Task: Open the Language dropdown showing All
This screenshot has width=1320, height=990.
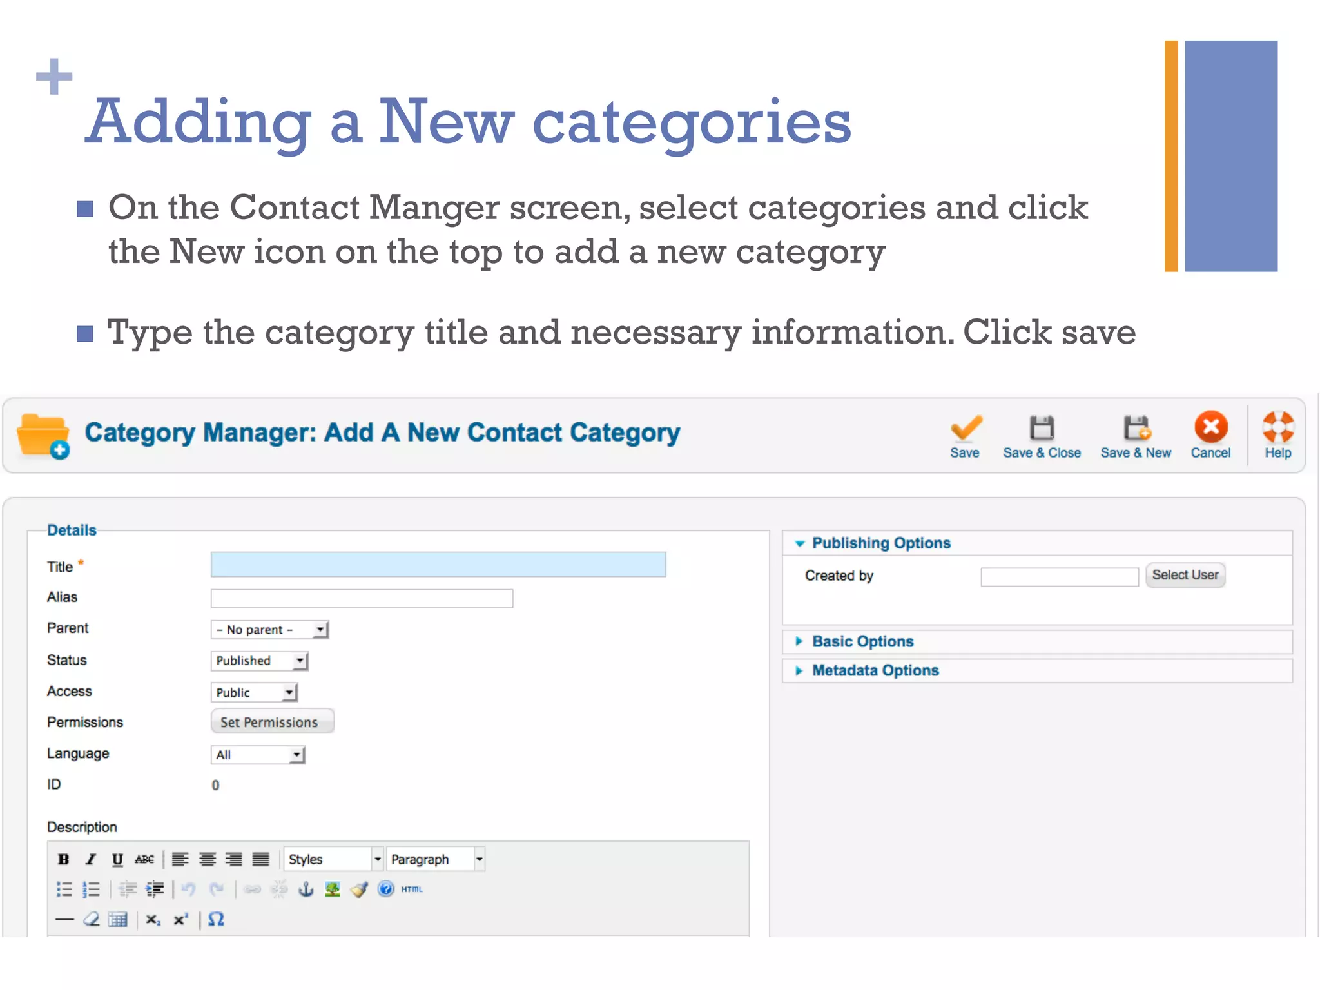Action: click(x=258, y=755)
